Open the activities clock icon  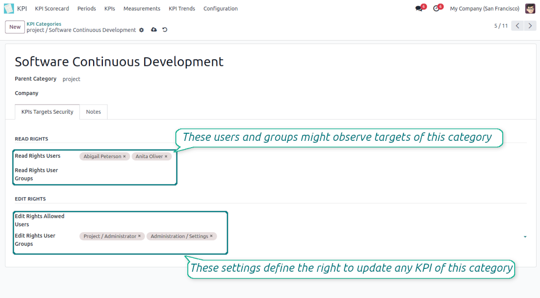436,9
